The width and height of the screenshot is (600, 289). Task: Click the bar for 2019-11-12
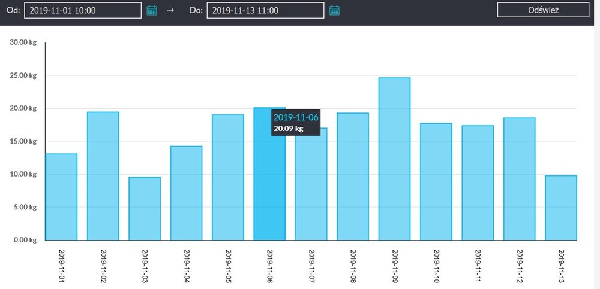click(x=519, y=180)
